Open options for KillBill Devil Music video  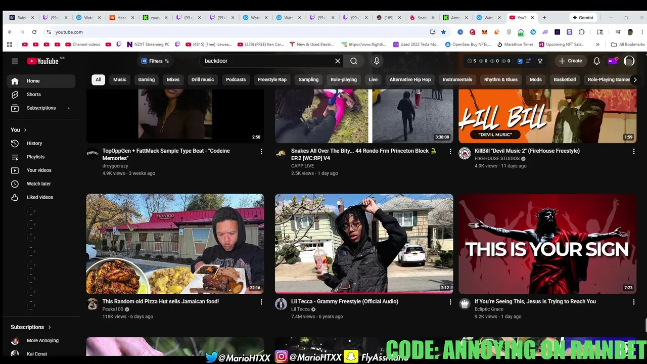[x=633, y=151]
